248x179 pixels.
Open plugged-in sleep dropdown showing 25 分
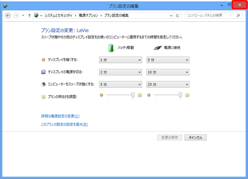(168, 84)
